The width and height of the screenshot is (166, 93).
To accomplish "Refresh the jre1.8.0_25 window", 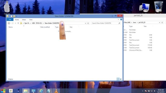I will [162, 22].
